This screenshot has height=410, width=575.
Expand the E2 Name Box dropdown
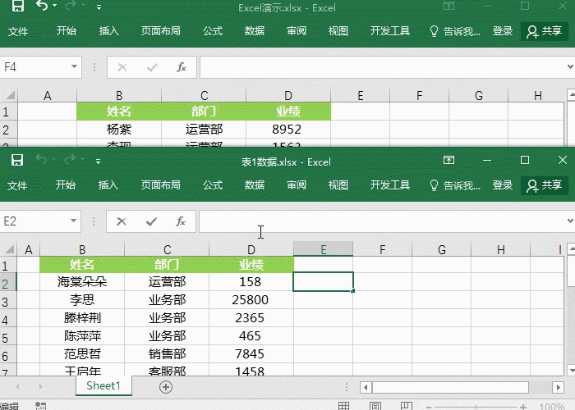point(74,221)
